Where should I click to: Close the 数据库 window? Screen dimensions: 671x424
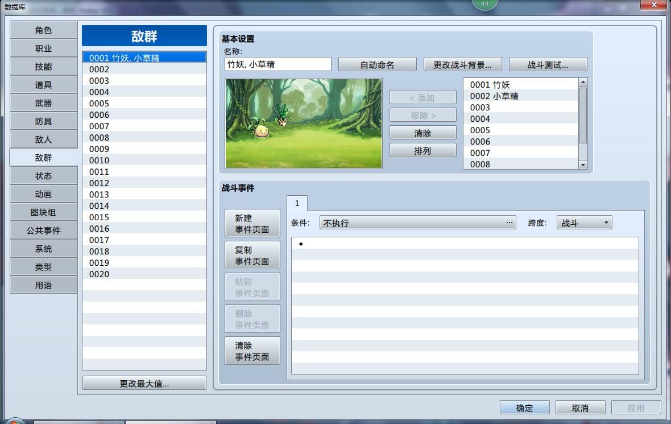click(654, 5)
